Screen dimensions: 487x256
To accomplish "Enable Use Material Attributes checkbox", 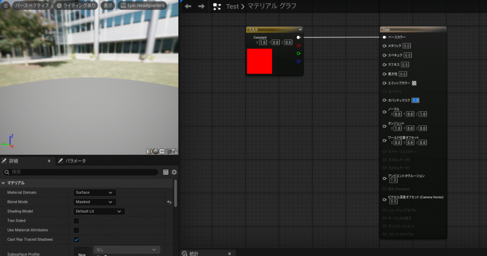I will [76, 230].
